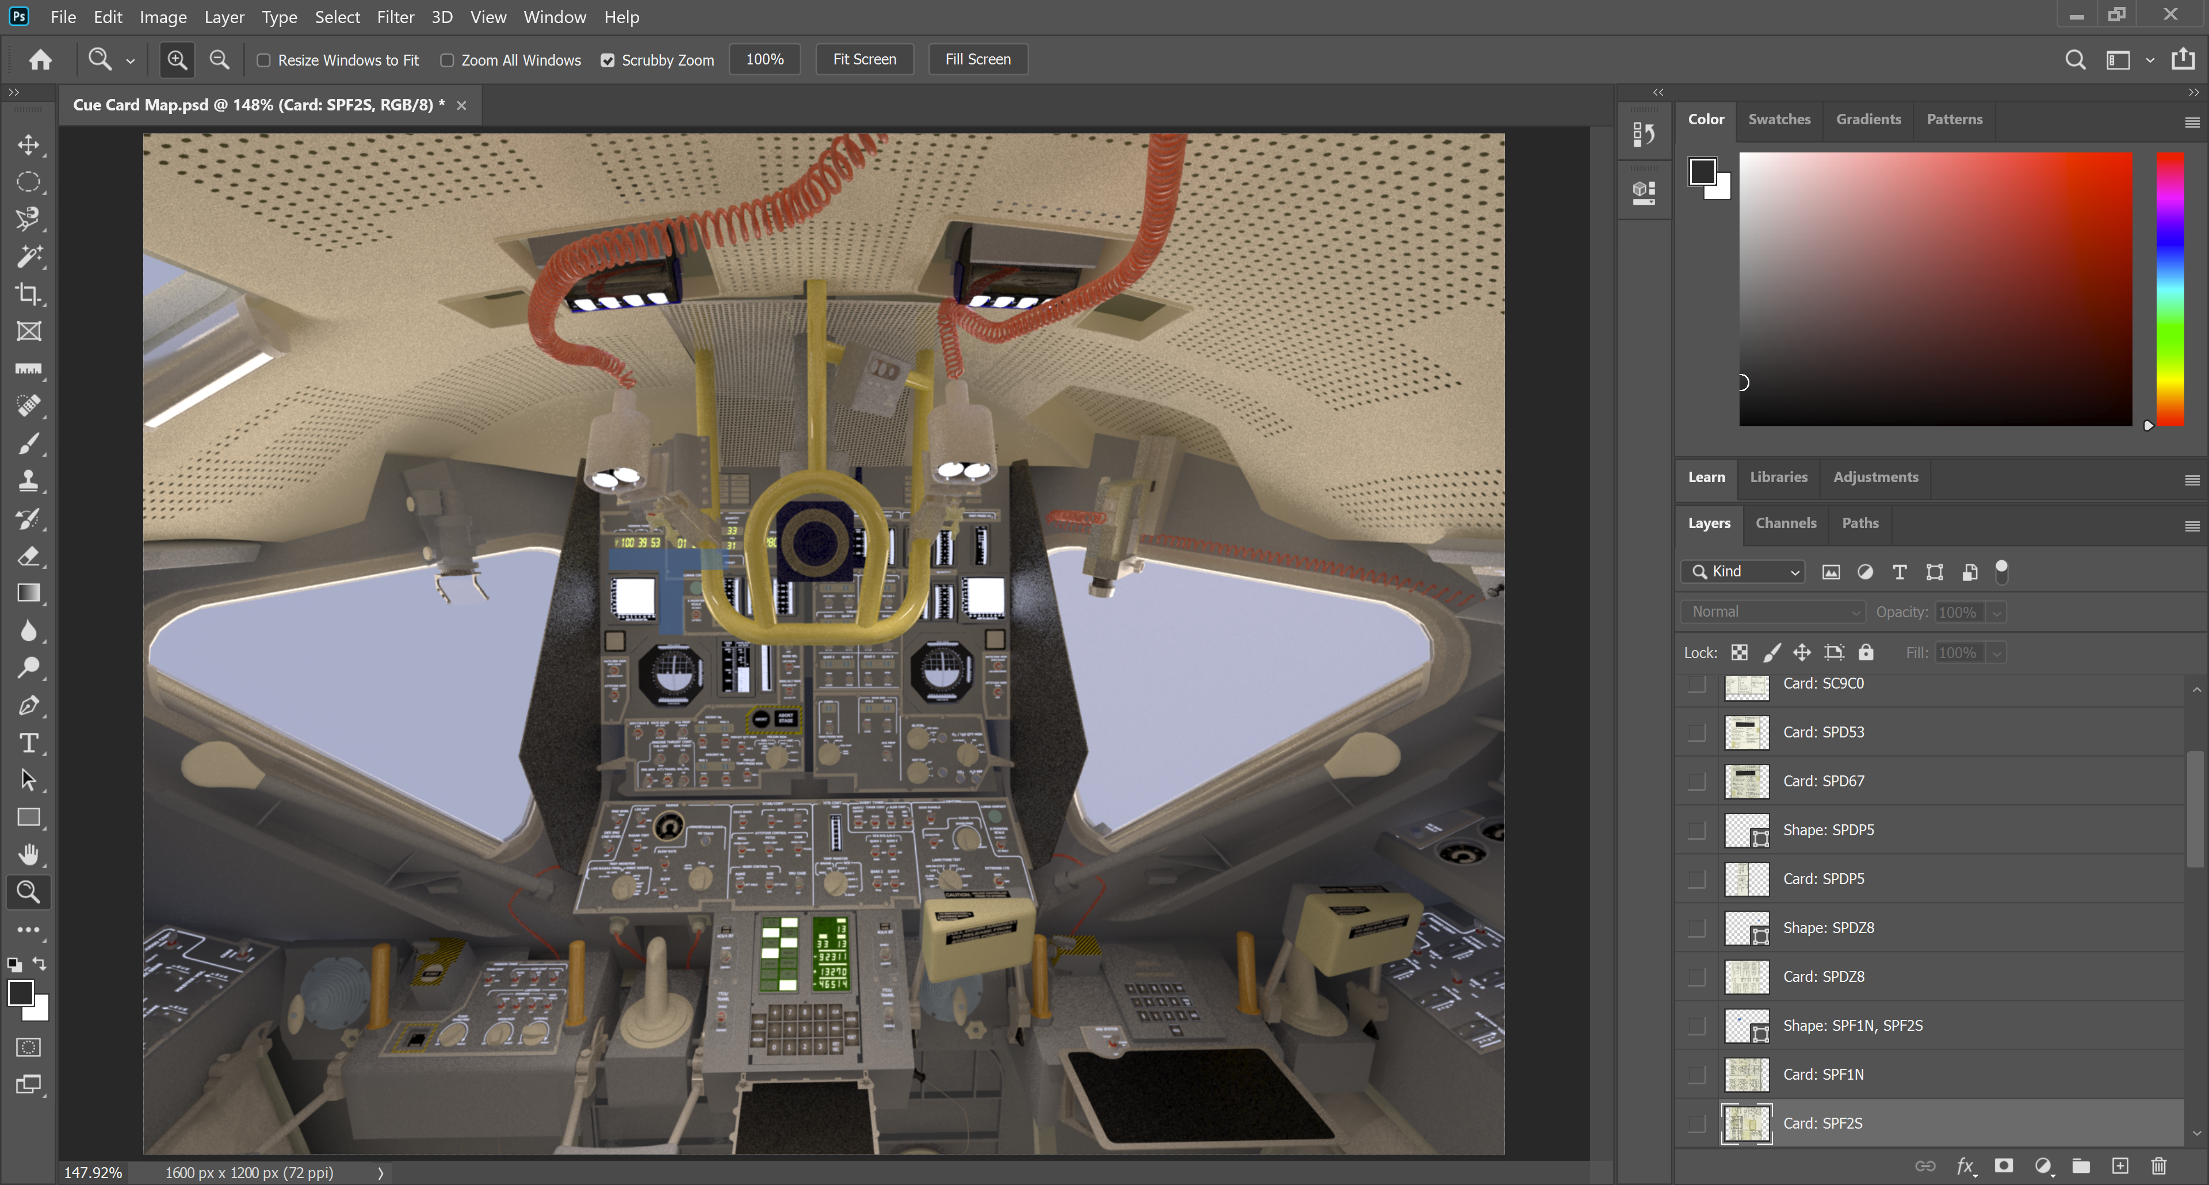2209x1185 pixels.
Task: Select the Eraser tool
Action: point(28,556)
